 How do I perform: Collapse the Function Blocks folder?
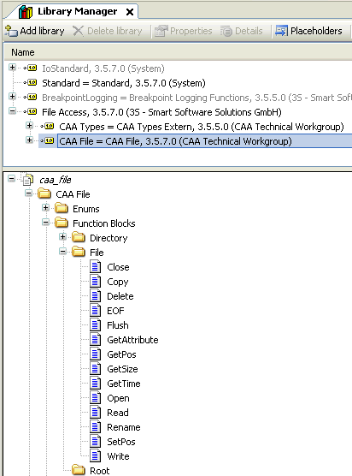pos(46,223)
